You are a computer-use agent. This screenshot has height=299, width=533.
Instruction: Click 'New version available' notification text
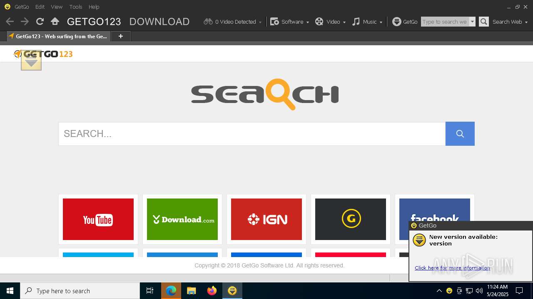463,240
